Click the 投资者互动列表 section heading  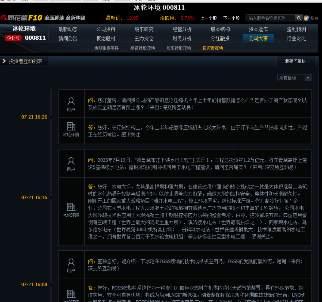tap(26, 61)
